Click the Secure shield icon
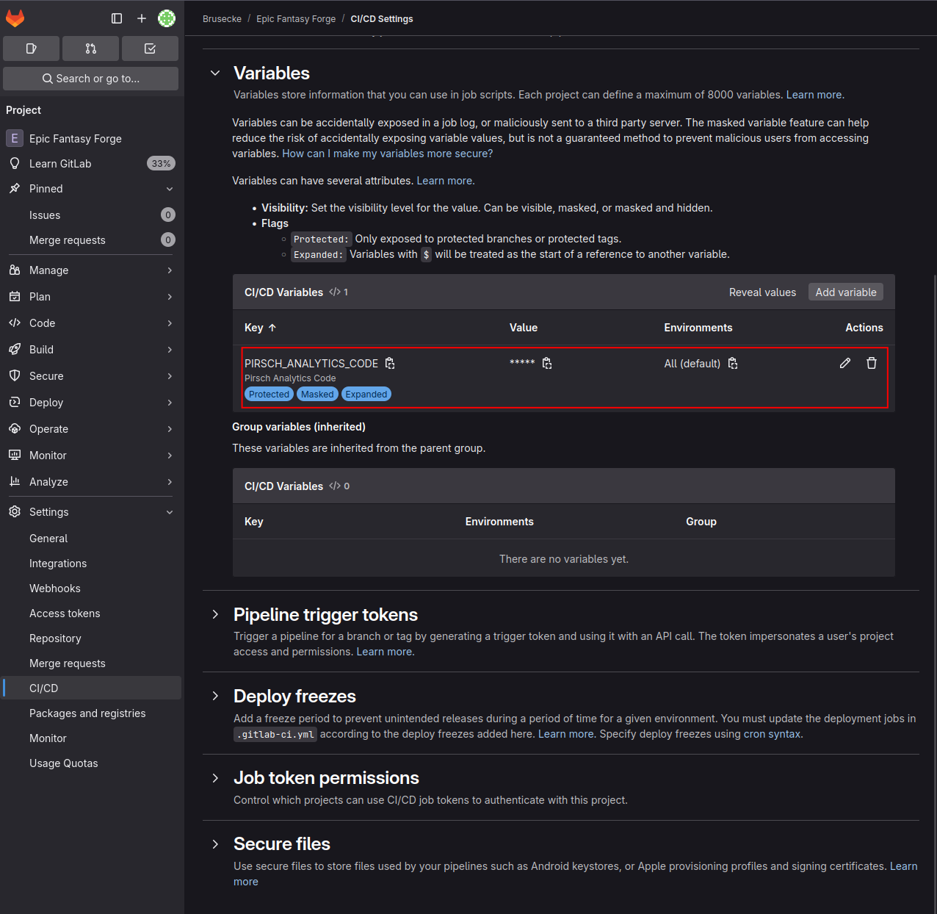Viewport: 937px width, 914px height. [15, 376]
